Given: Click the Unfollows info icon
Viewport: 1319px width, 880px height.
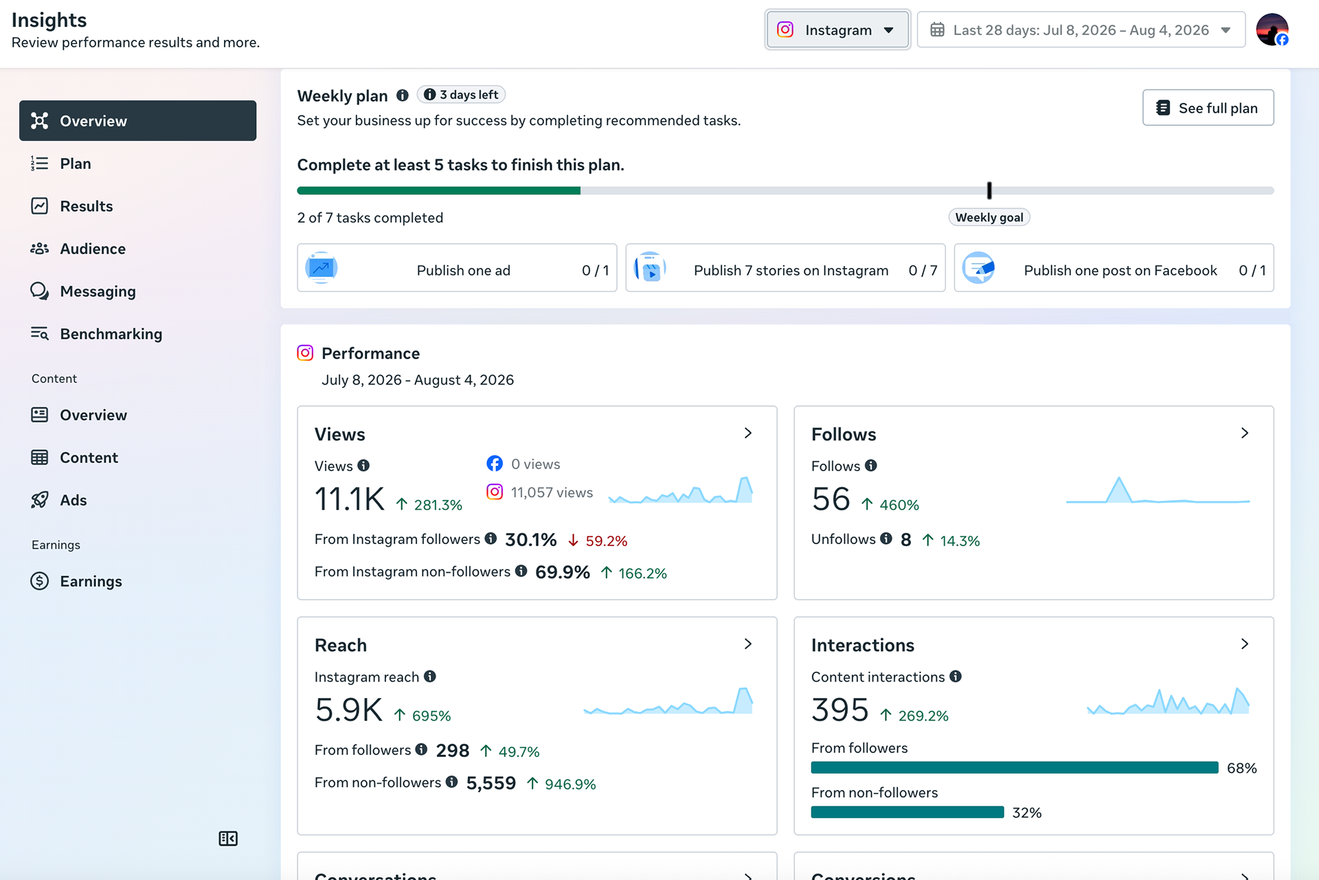Looking at the screenshot, I should pos(886,539).
